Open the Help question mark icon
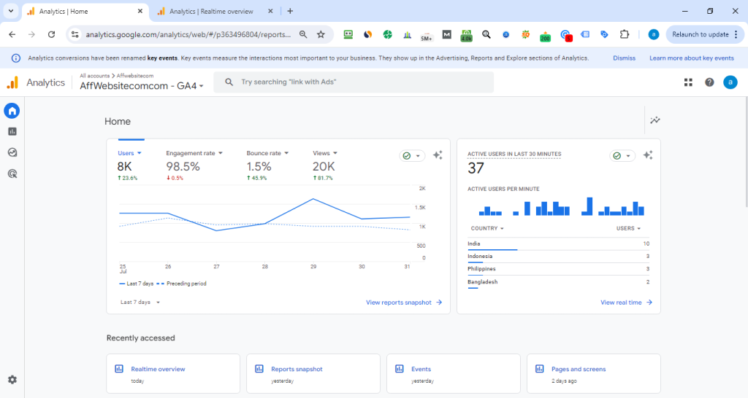 click(709, 82)
